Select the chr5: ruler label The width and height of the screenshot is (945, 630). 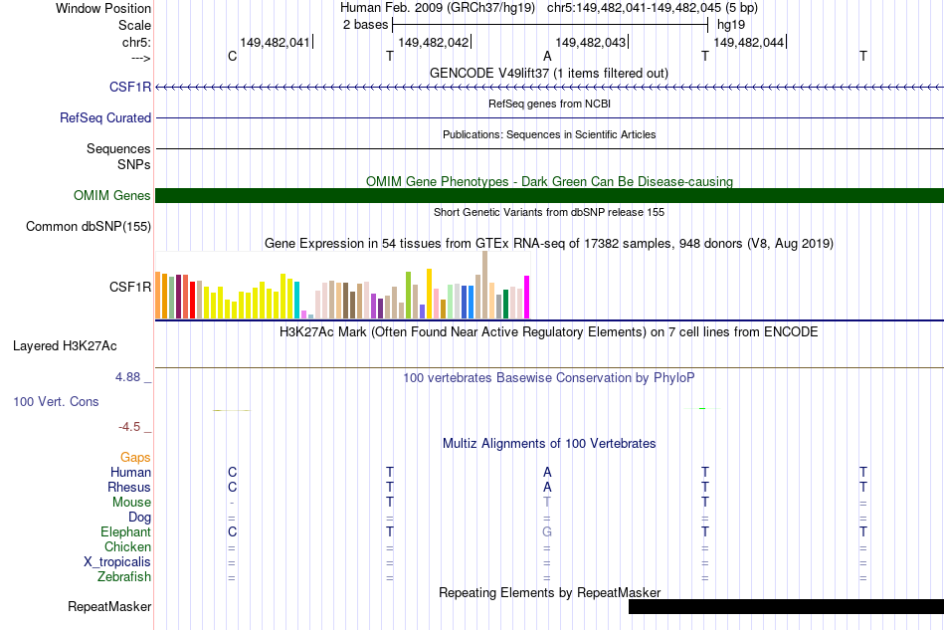136,42
